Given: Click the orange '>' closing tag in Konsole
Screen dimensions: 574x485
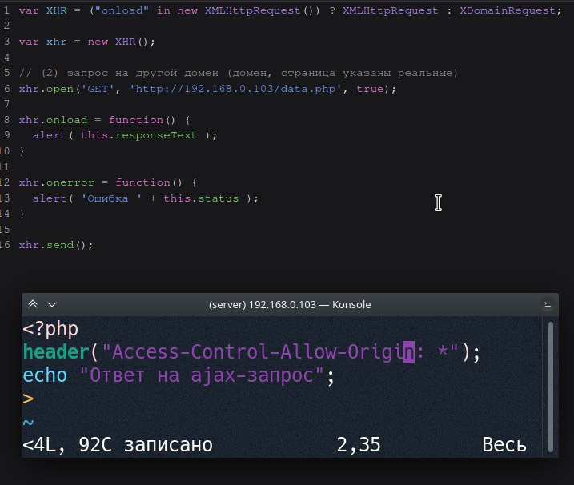Looking at the screenshot, I should click(28, 399).
